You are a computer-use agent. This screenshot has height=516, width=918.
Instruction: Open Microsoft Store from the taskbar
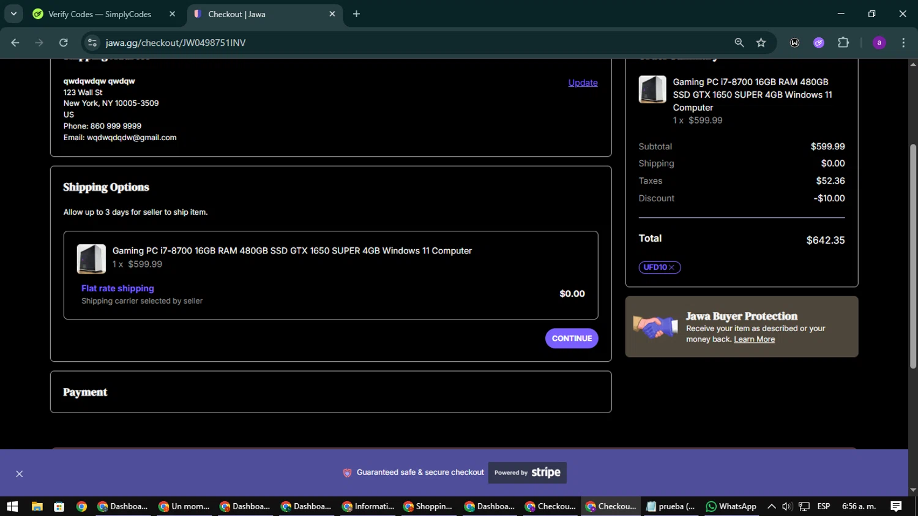pos(59,506)
